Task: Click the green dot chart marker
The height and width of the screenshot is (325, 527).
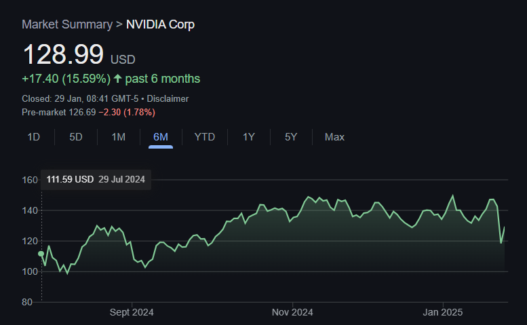Action: point(41,254)
